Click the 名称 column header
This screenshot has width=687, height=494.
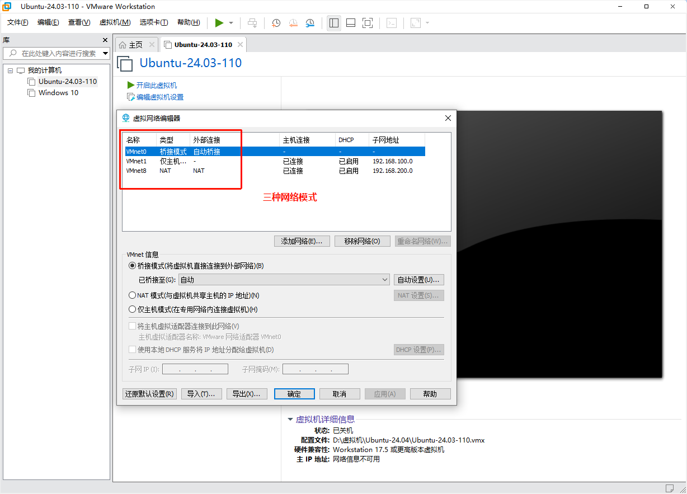pos(140,140)
